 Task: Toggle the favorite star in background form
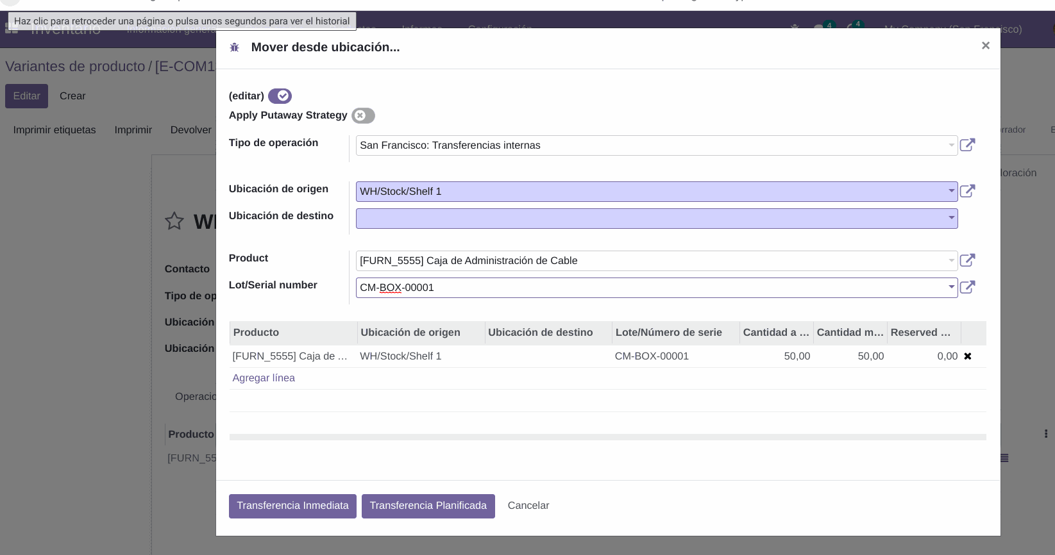tap(174, 221)
